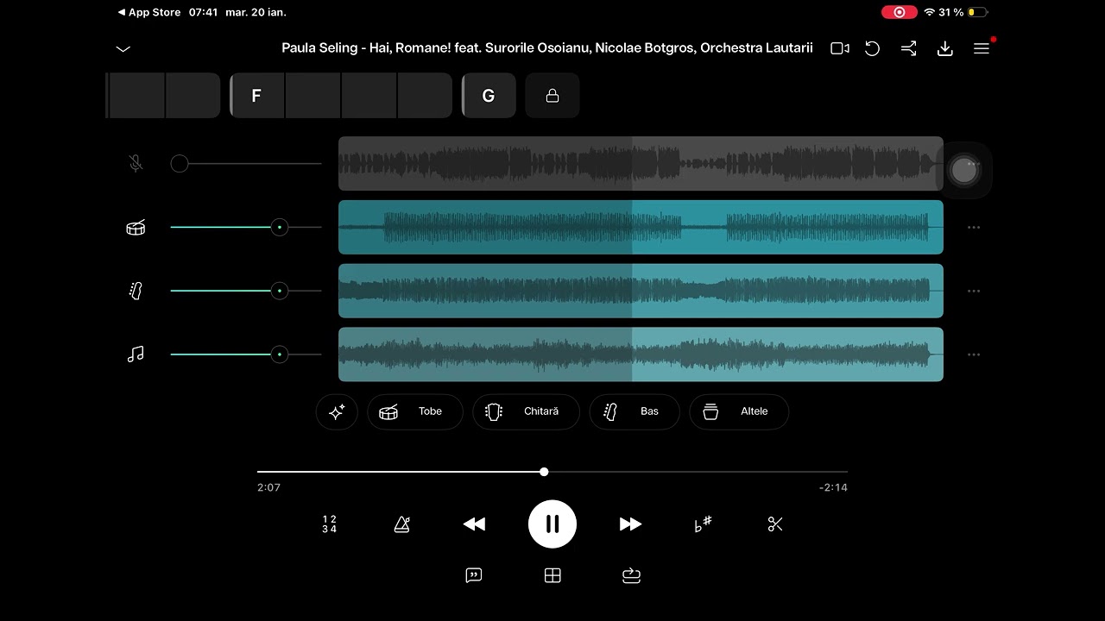
Task: Tap the AssistiveTouch floating button
Action: (x=964, y=170)
